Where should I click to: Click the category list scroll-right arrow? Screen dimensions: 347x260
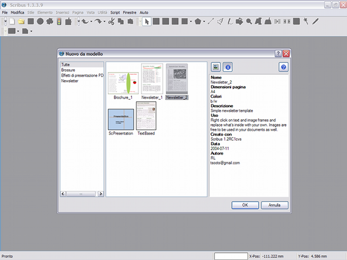pyautogui.click(x=101, y=194)
